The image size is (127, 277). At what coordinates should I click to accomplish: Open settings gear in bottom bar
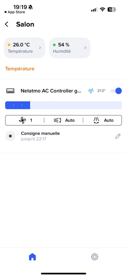click(x=95, y=257)
